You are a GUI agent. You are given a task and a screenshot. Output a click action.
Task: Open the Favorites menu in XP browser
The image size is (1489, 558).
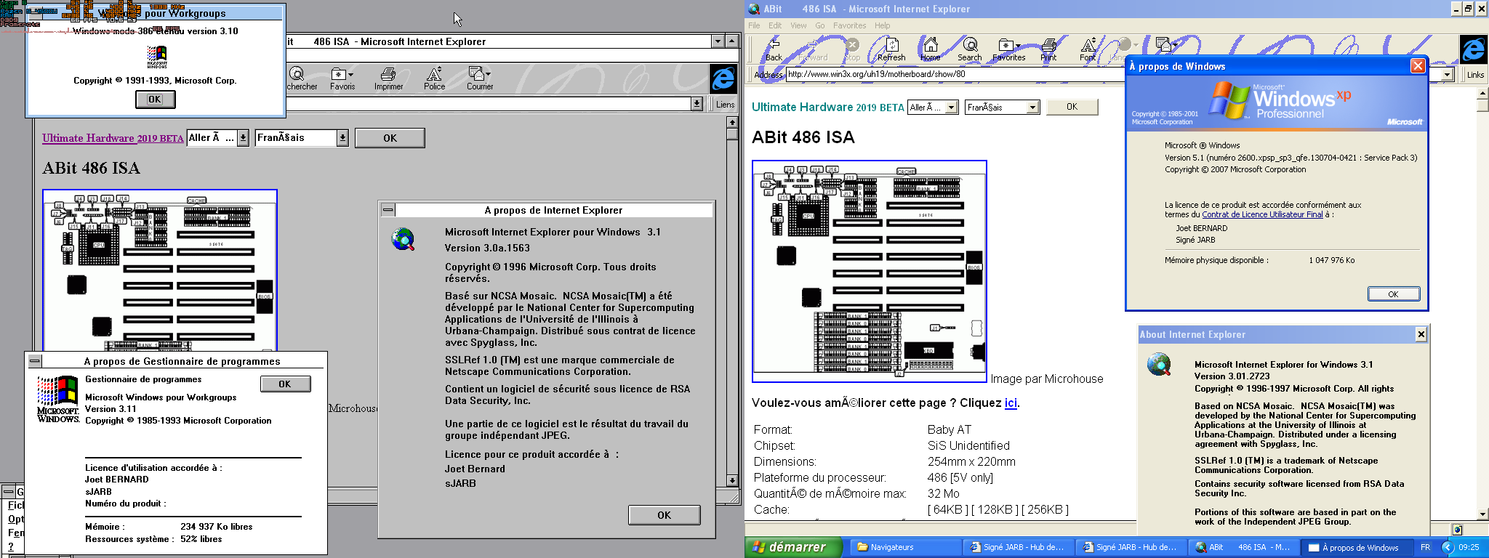pos(849,25)
